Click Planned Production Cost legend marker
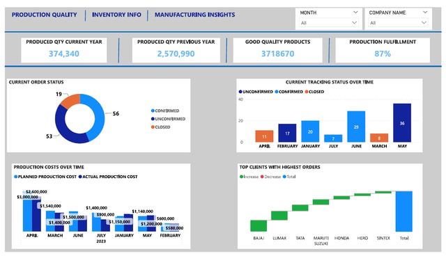Viewport: 446px width, 258px height. (x=15, y=177)
